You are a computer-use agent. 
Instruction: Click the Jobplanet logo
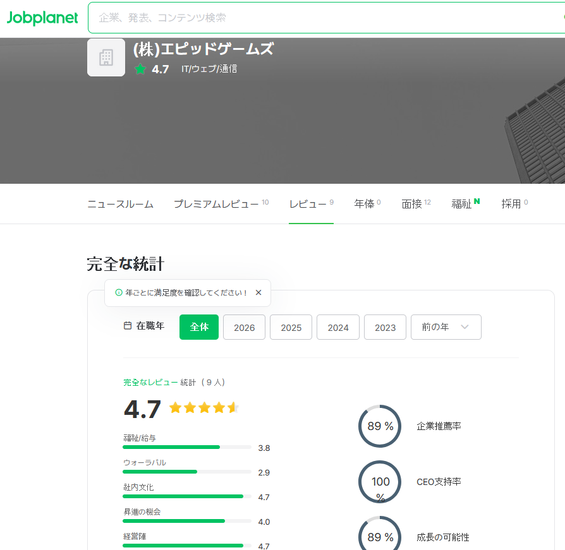coord(42,18)
